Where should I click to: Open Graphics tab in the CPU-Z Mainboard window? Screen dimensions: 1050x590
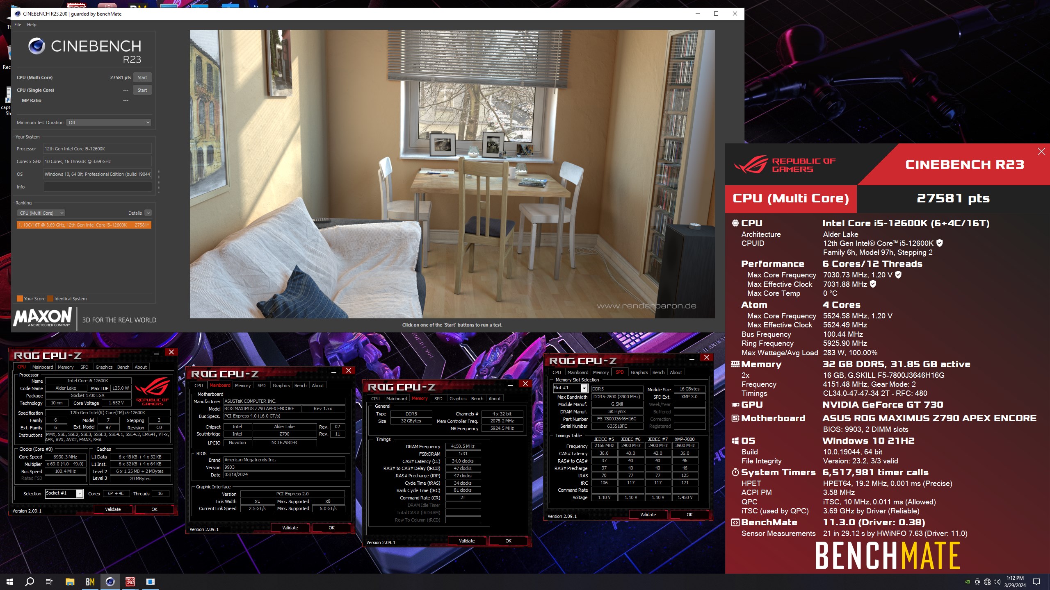point(281,386)
